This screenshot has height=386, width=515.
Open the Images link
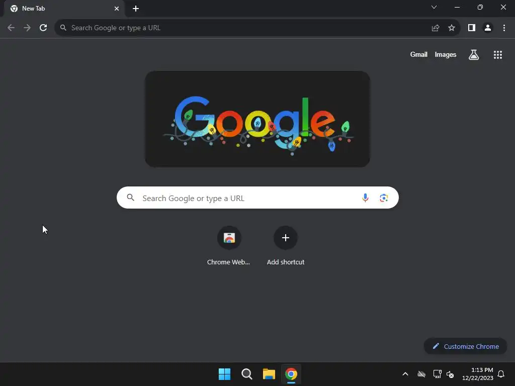pyautogui.click(x=446, y=54)
